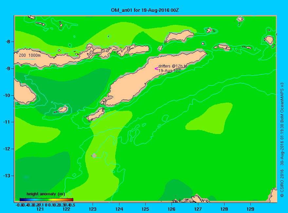The height and width of the screenshot is (213, 288).
Task: Click the latitude label -9
Action: [x=8, y=68]
